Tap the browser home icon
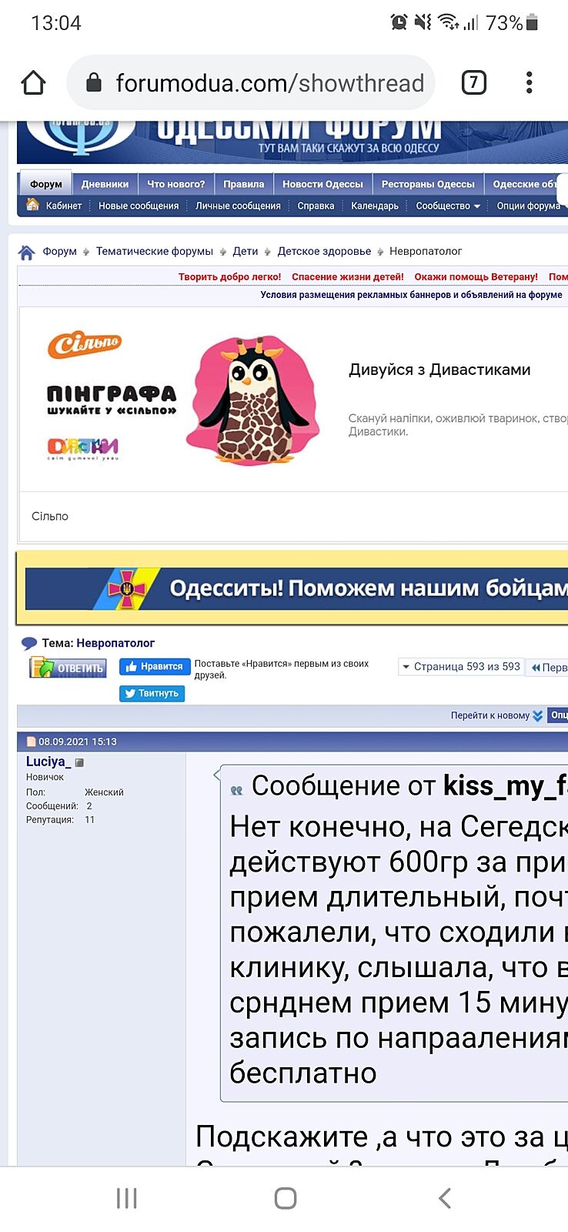The image size is (568, 1232). [x=33, y=82]
